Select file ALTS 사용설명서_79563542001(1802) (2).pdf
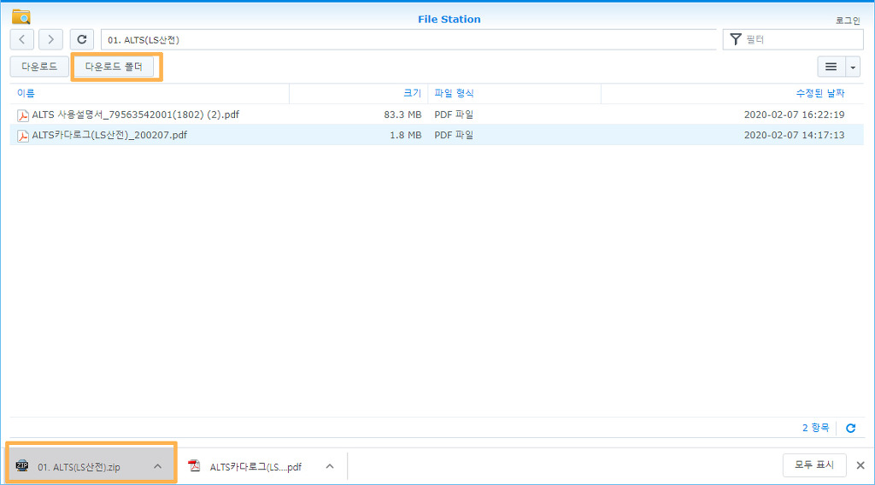 click(x=136, y=114)
